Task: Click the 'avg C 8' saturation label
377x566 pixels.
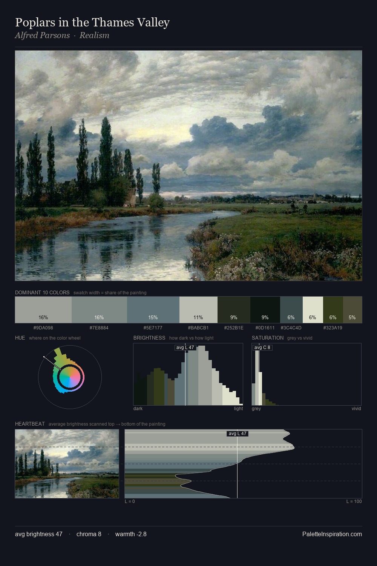Action: click(x=262, y=348)
